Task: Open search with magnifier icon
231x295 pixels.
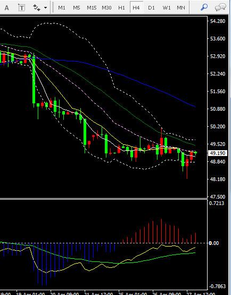Action: (204, 7)
